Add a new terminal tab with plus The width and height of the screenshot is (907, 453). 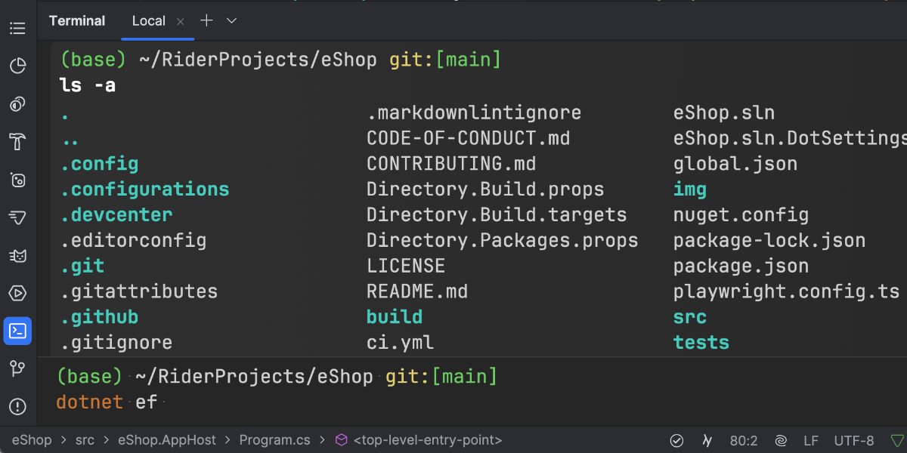[x=206, y=21]
